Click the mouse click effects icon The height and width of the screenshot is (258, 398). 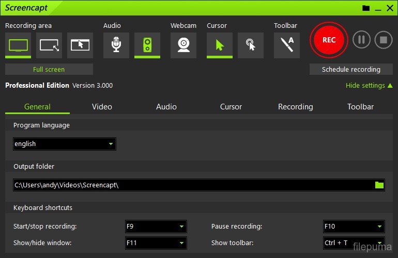coord(251,45)
